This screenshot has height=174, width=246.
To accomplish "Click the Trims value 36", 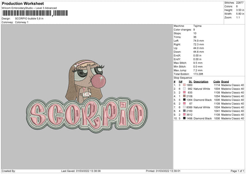I will click(x=195, y=37).
